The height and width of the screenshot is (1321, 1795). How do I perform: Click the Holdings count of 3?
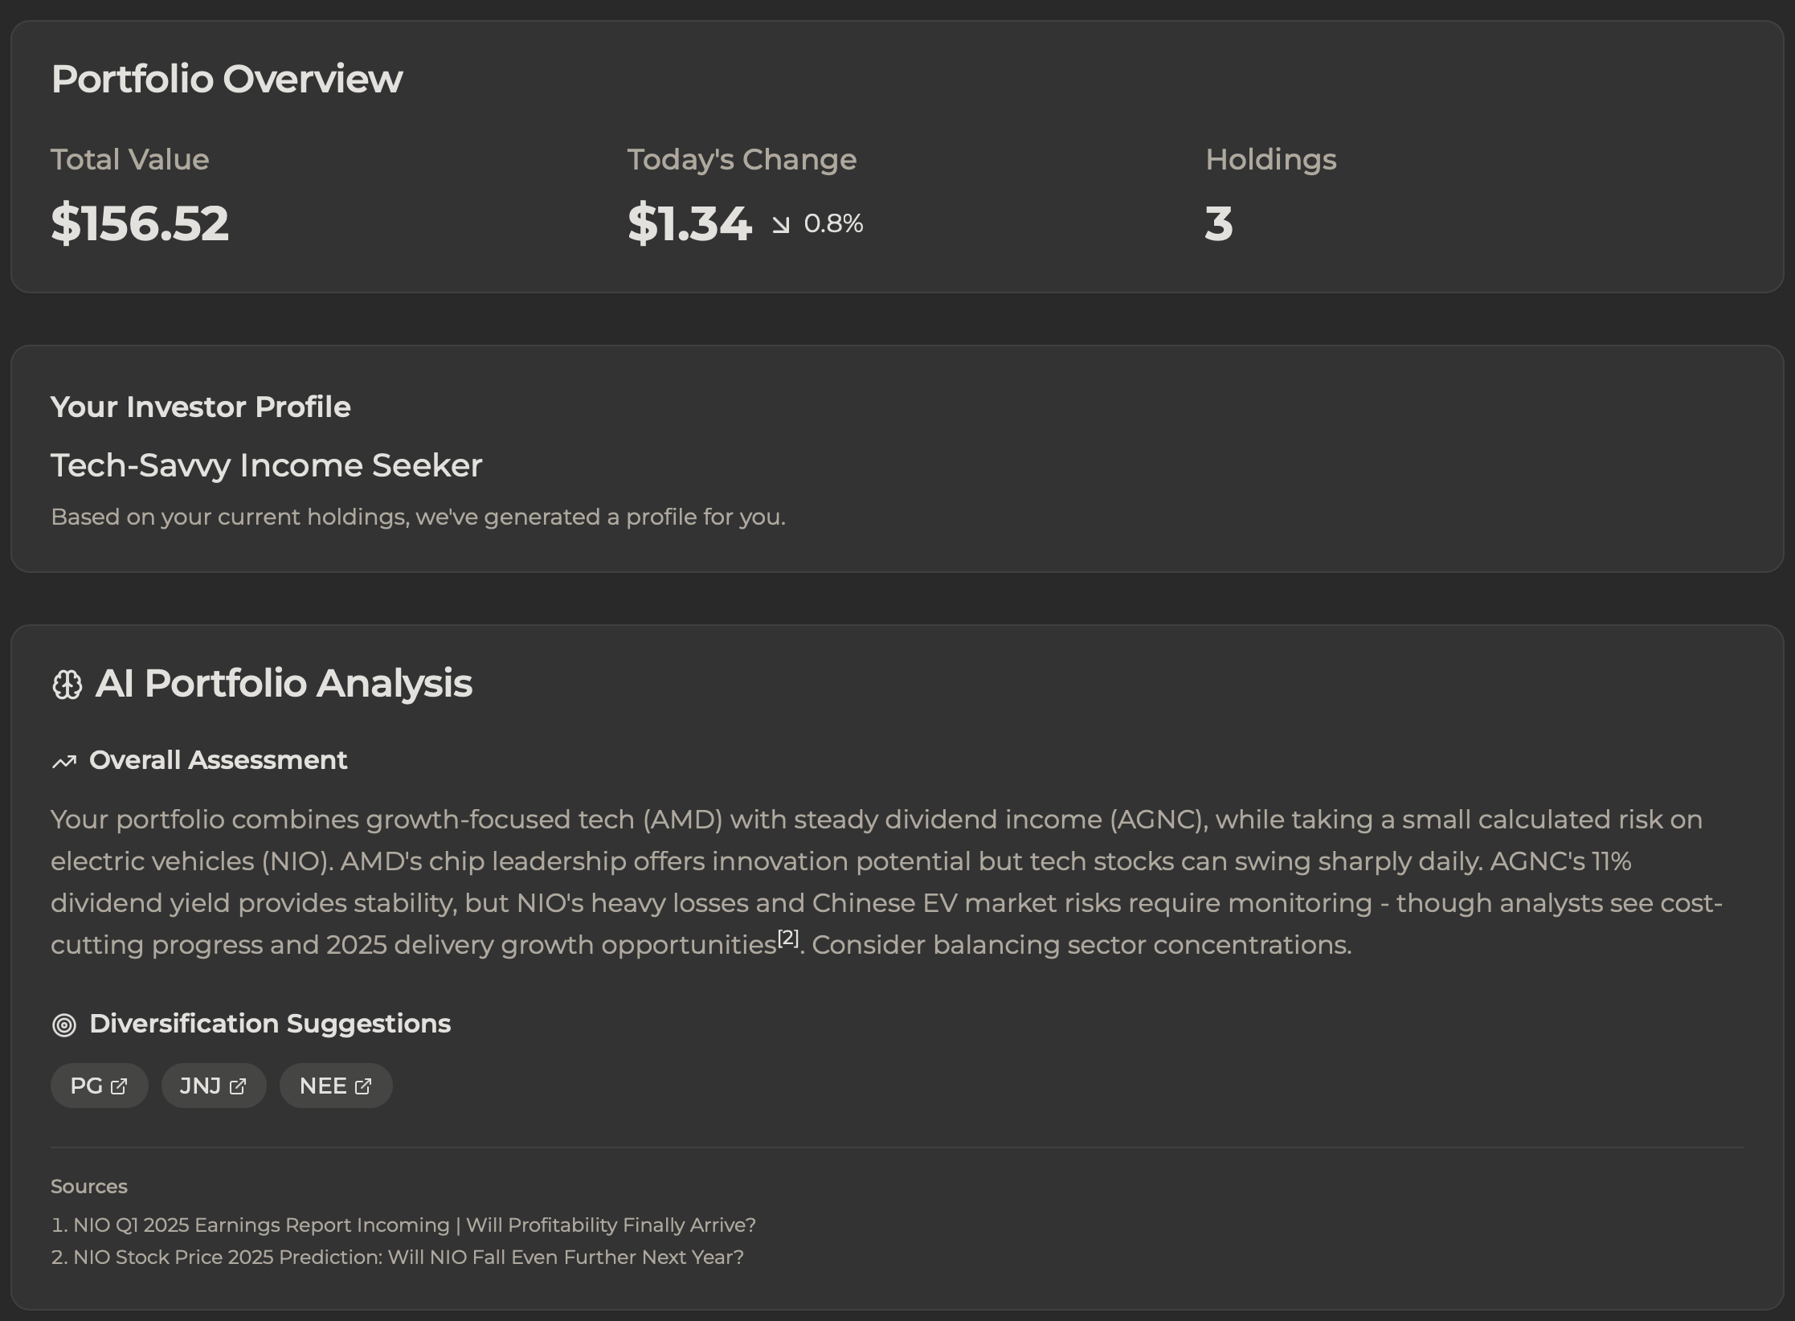[1218, 223]
